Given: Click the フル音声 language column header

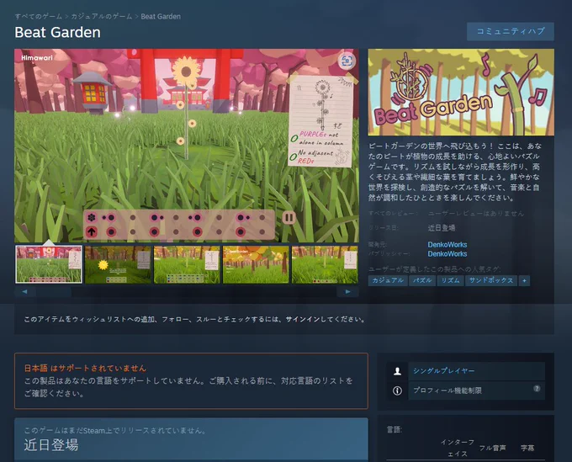Looking at the screenshot, I should click(492, 448).
